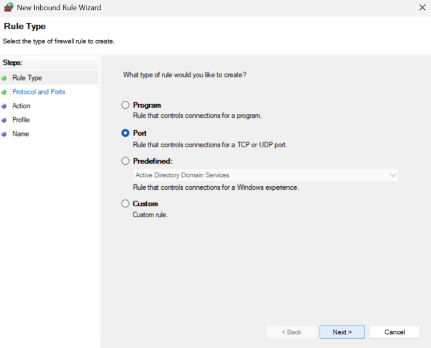431x348 pixels.
Task: Click the purple bullet beside Name step
Action: coord(4,134)
